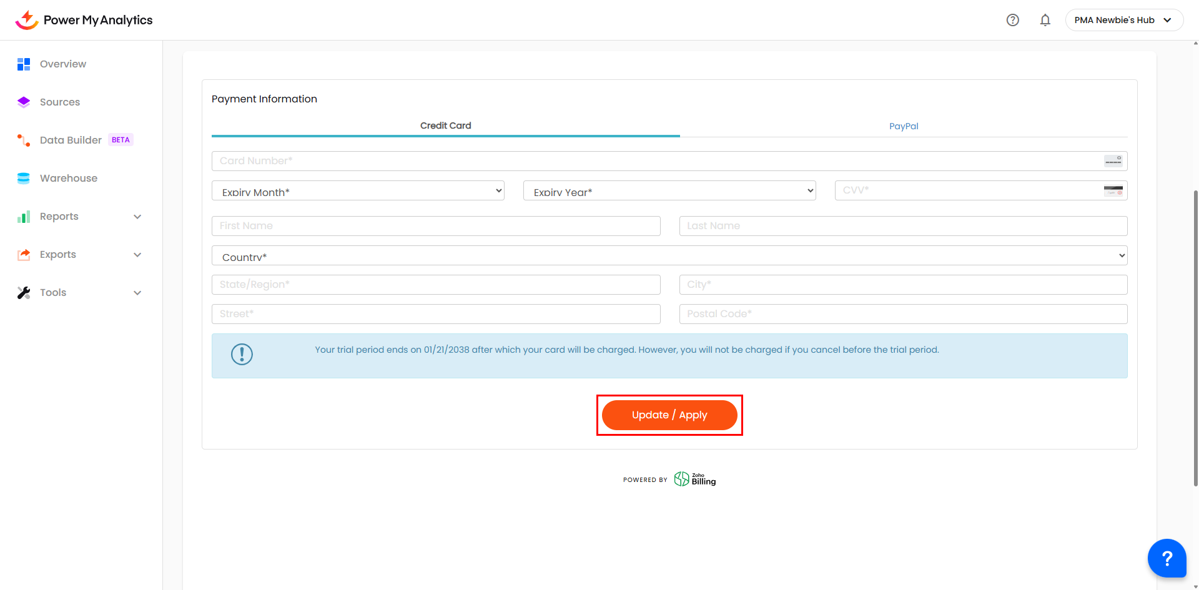Click the Warehouse database icon
The width and height of the screenshot is (1199, 590).
[24, 179]
